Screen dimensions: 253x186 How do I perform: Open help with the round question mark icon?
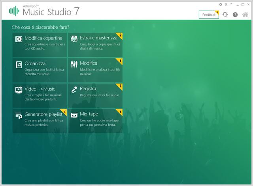pos(235,15)
